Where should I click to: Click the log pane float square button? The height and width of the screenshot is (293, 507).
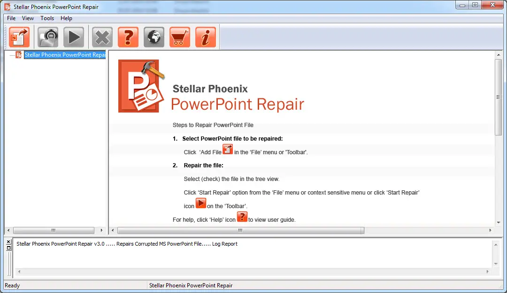tap(9, 248)
